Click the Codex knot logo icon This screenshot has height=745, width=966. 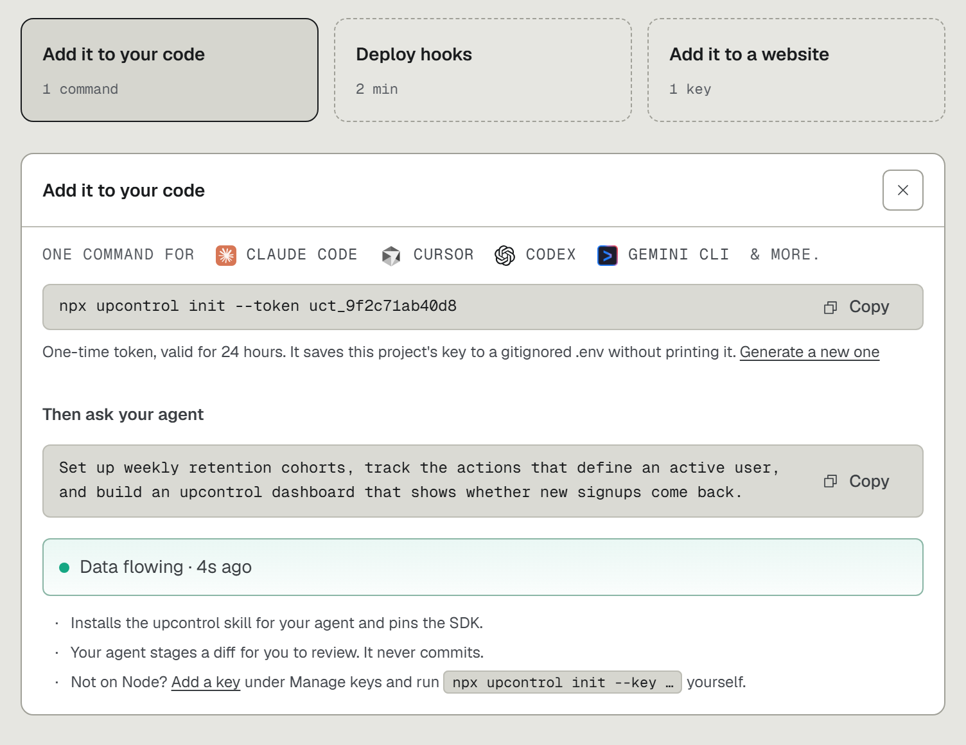click(x=505, y=255)
